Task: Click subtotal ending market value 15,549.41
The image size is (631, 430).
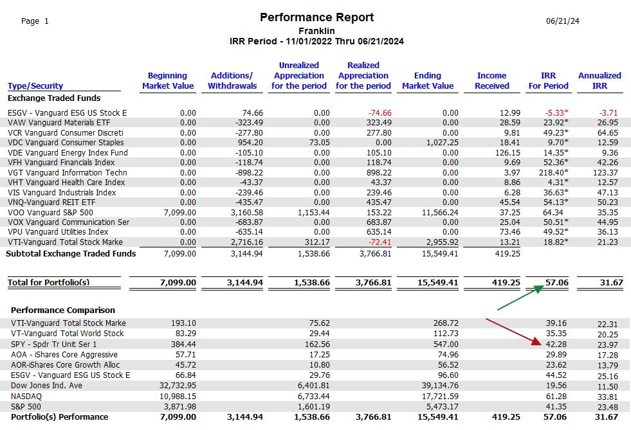Action: [440, 254]
